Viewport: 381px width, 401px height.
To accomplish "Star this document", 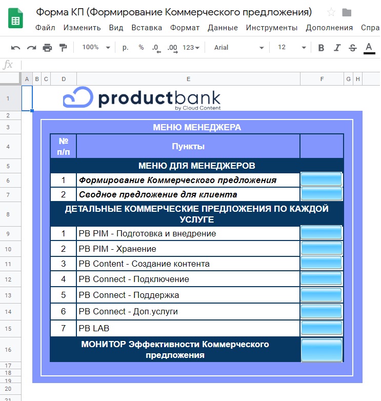I will [x=331, y=12].
